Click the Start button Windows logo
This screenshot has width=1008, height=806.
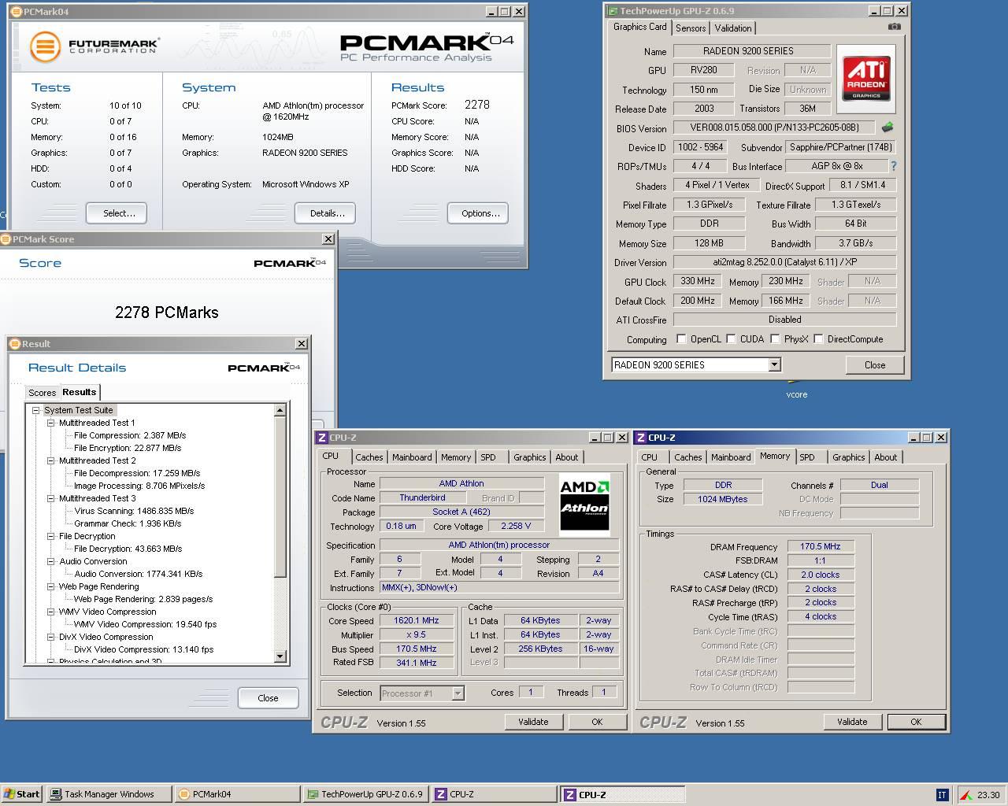click(10, 794)
